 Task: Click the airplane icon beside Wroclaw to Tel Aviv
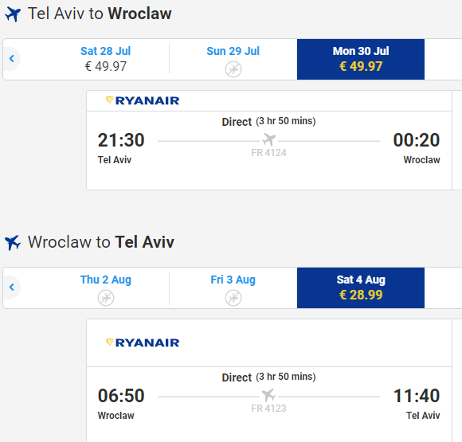click(x=13, y=243)
